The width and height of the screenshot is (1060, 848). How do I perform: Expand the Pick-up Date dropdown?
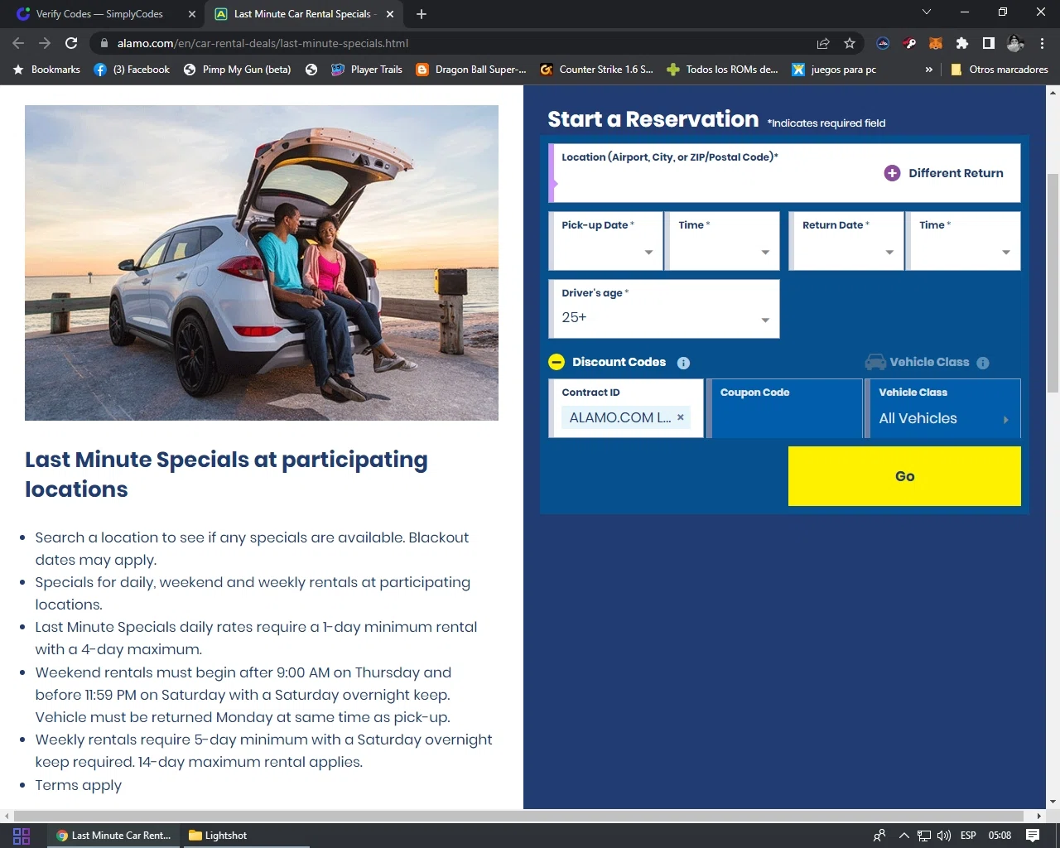coord(648,253)
